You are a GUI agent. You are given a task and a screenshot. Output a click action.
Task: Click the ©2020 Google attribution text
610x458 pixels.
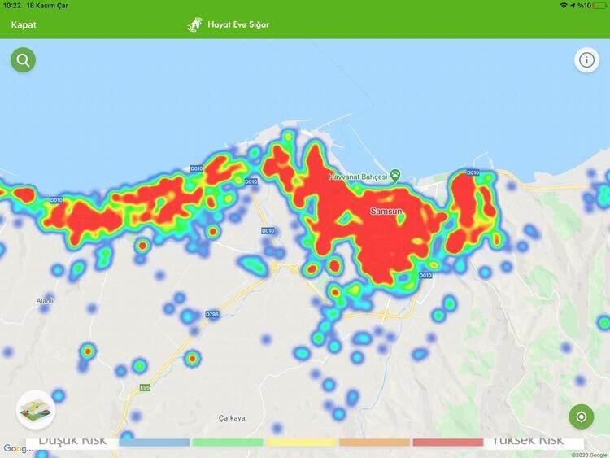pyautogui.click(x=589, y=455)
